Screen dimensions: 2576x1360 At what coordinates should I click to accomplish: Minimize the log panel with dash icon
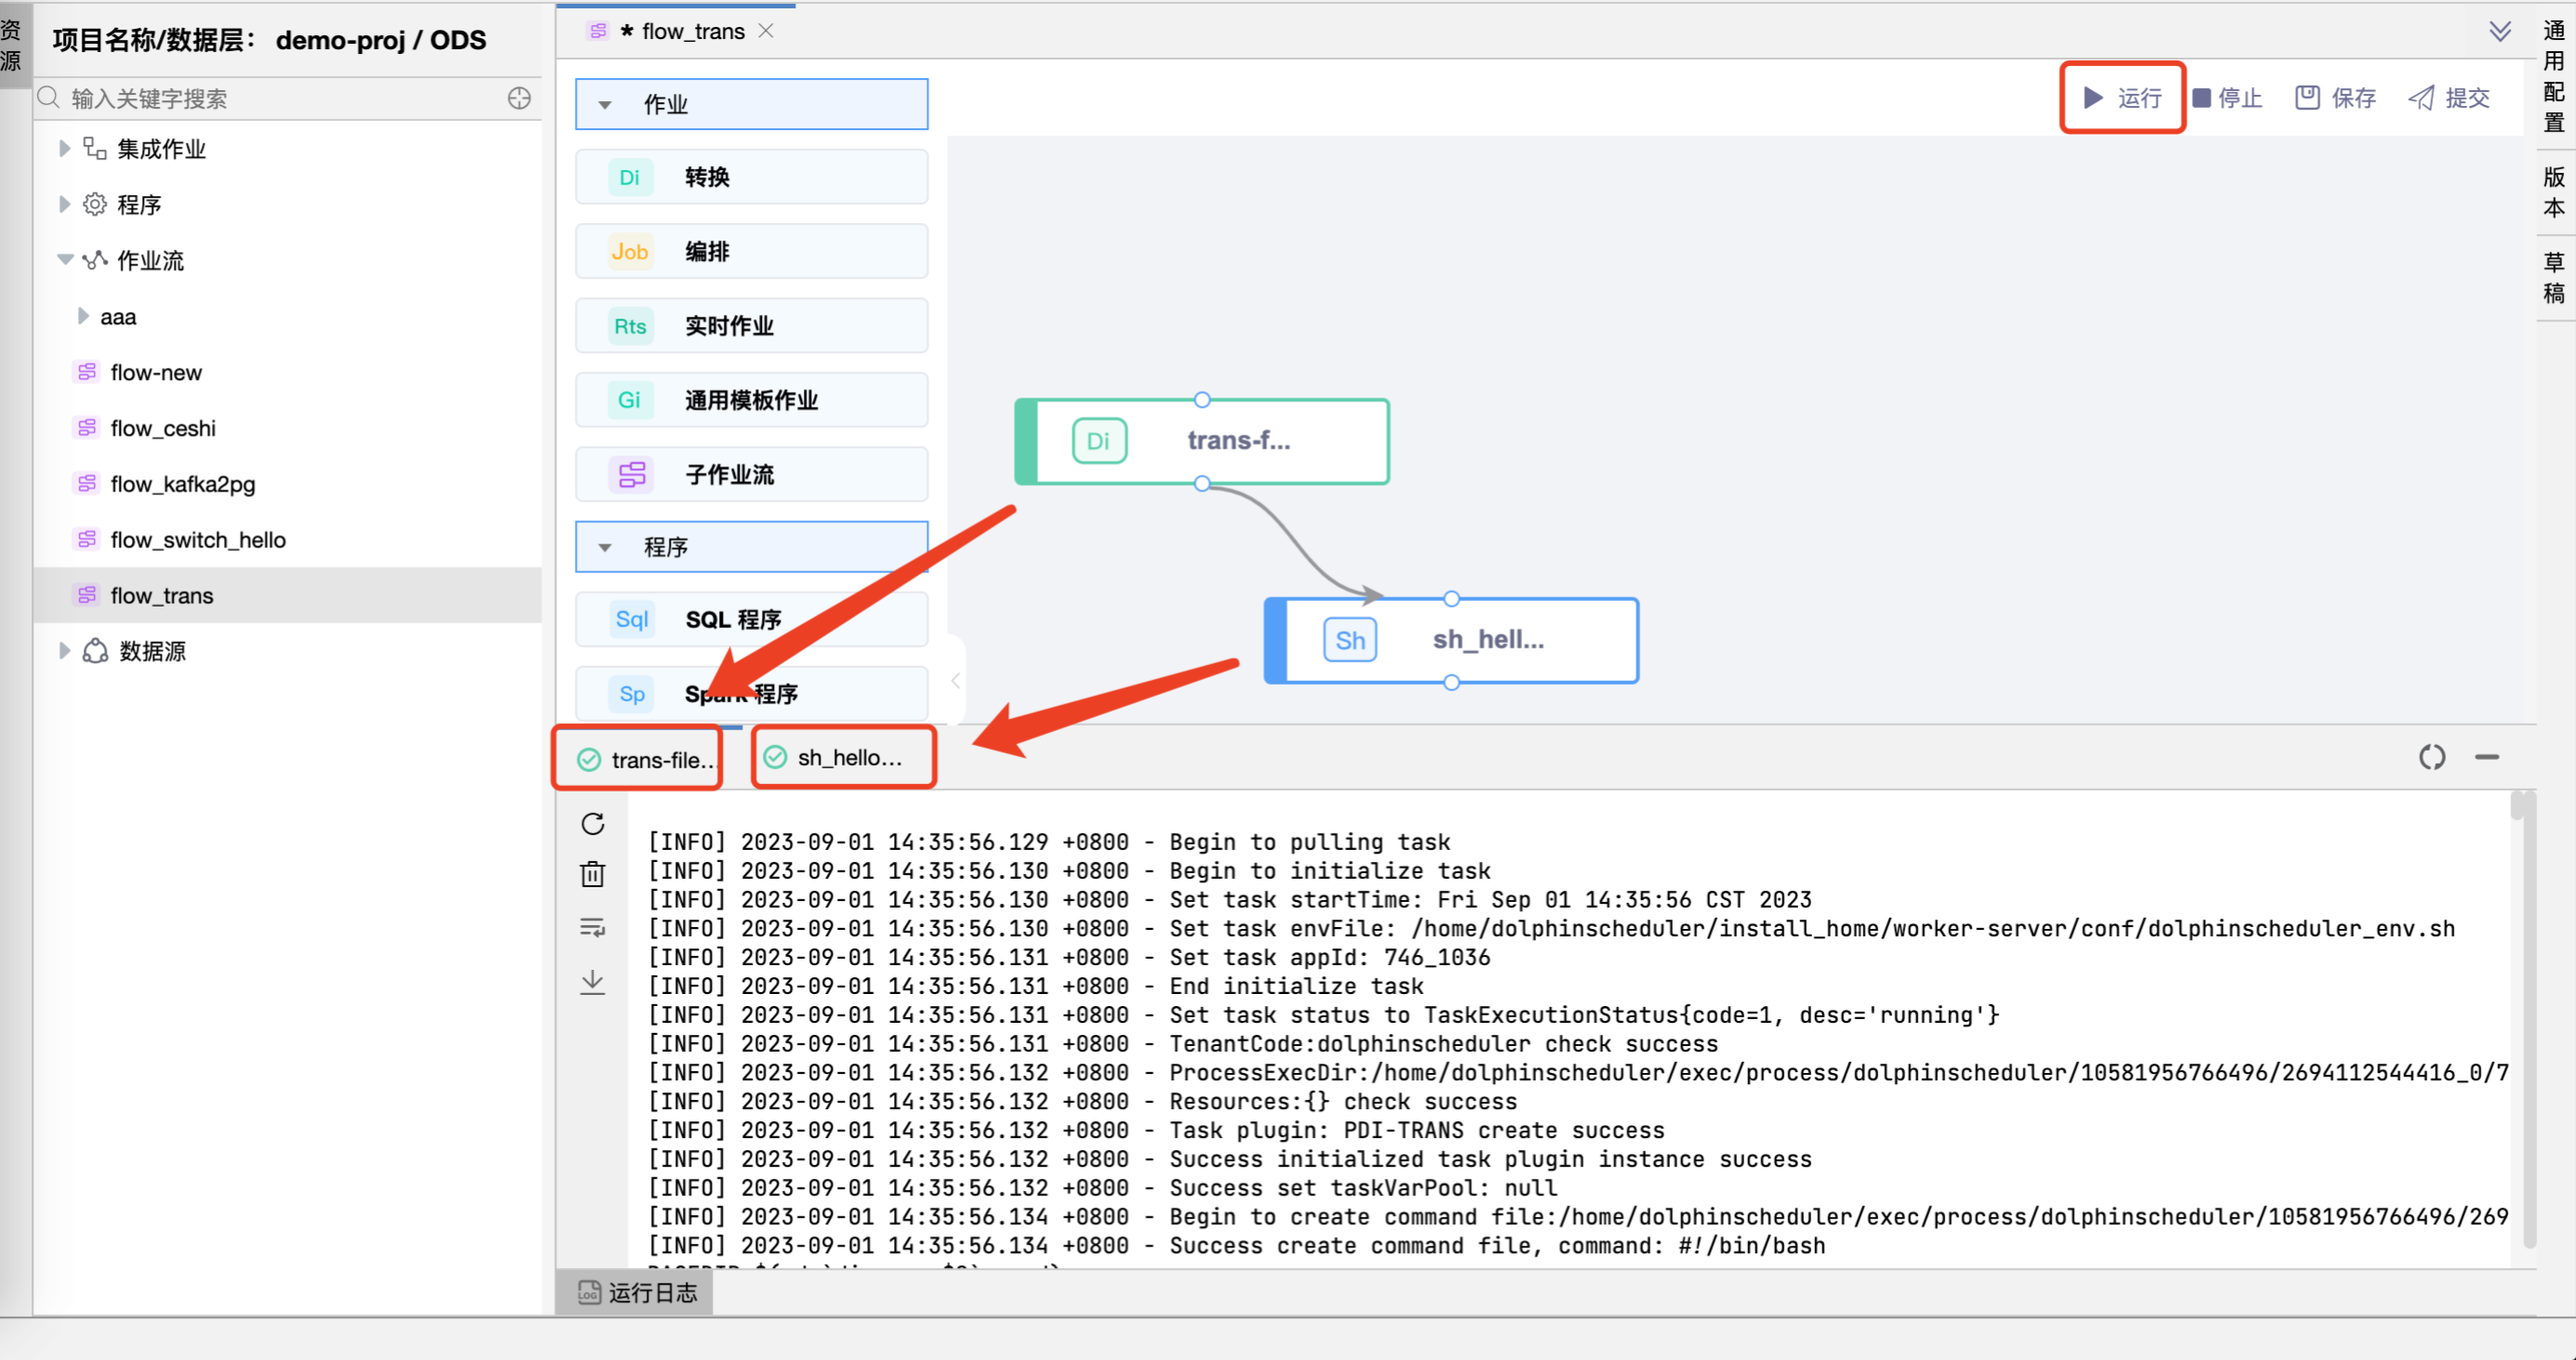coord(2487,758)
